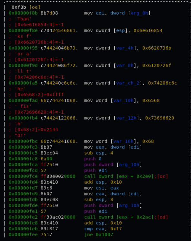Click opcode bytes 8b07 at 0x00000fc3
The image size is (191, 241).
[x=46, y=147]
